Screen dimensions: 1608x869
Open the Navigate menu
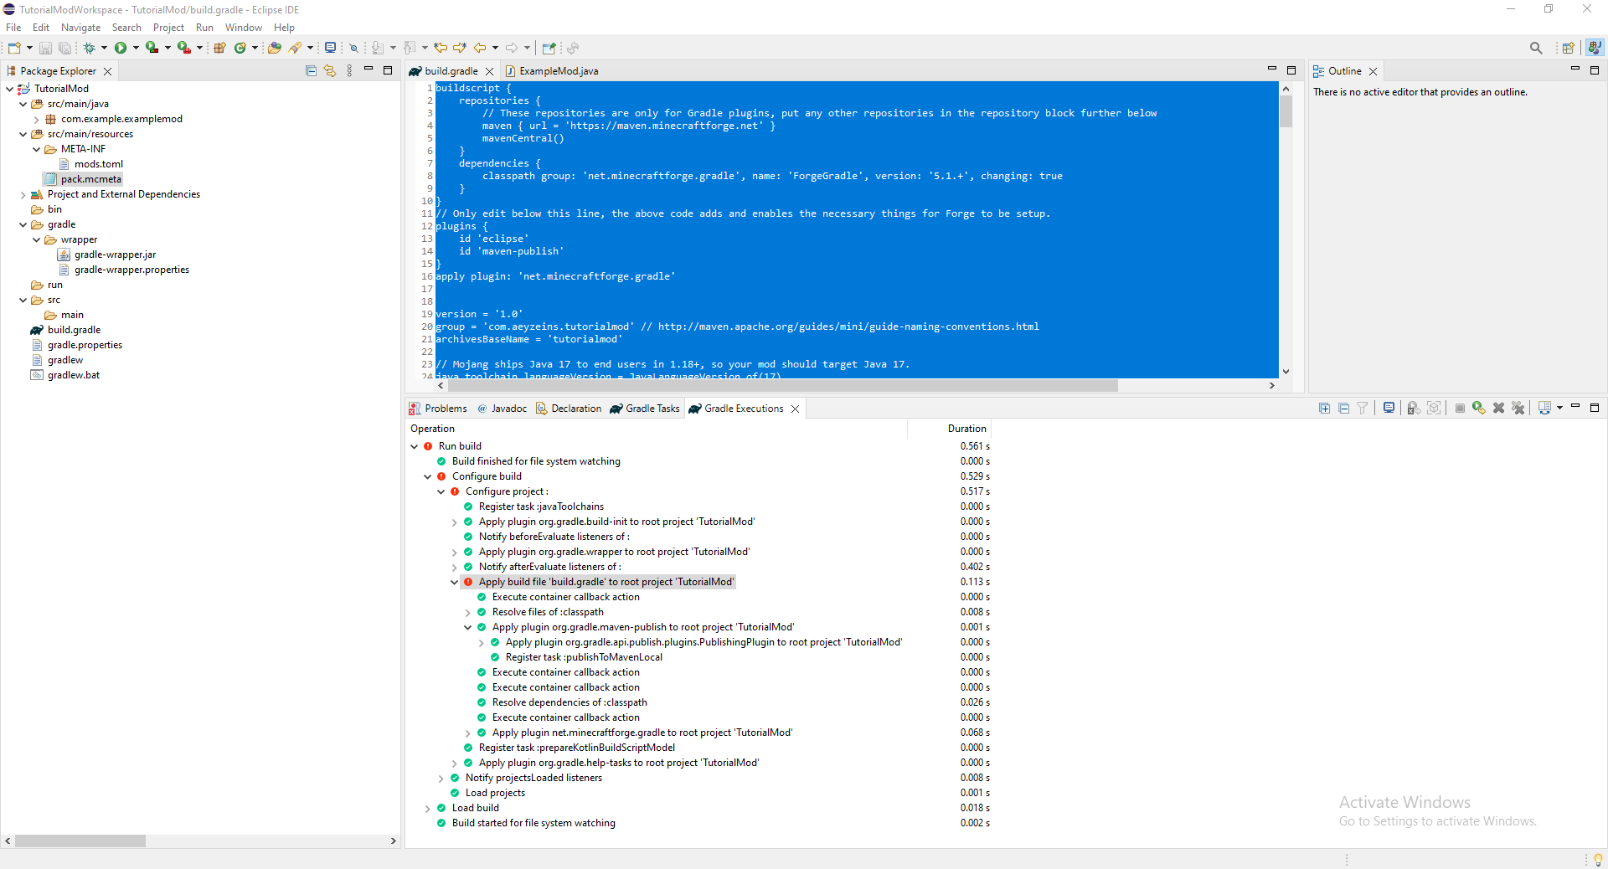pyautogui.click(x=80, y=28)
